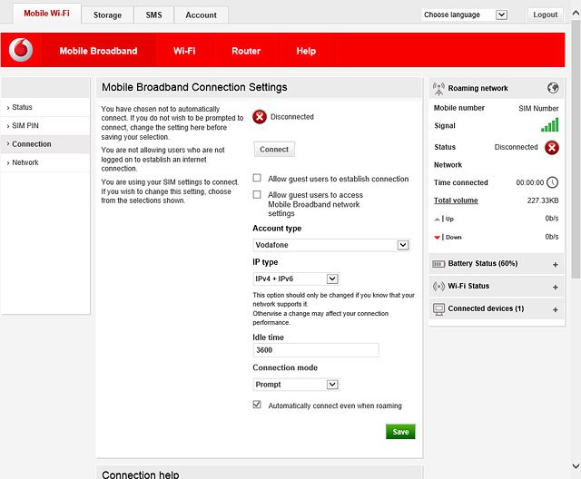Click the monitor icon in Connected devices

pos(438,309)
